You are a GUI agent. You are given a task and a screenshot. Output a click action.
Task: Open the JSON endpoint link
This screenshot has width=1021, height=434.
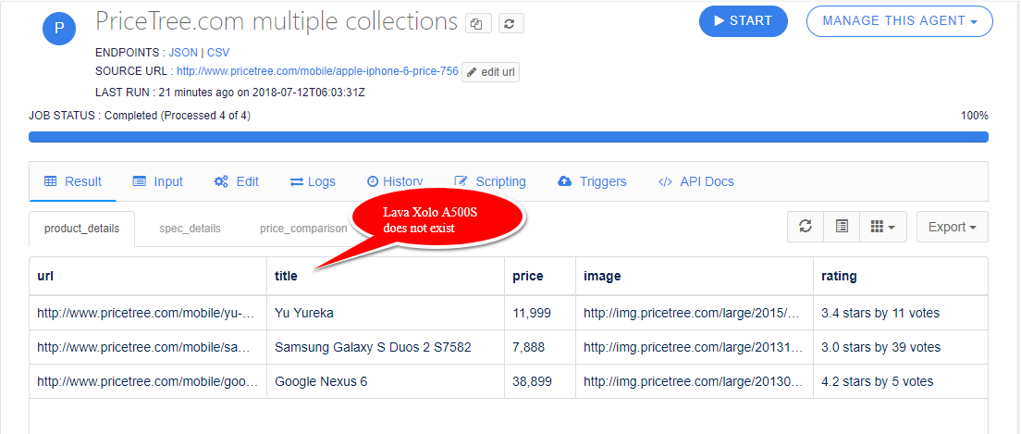pos(183,53)
